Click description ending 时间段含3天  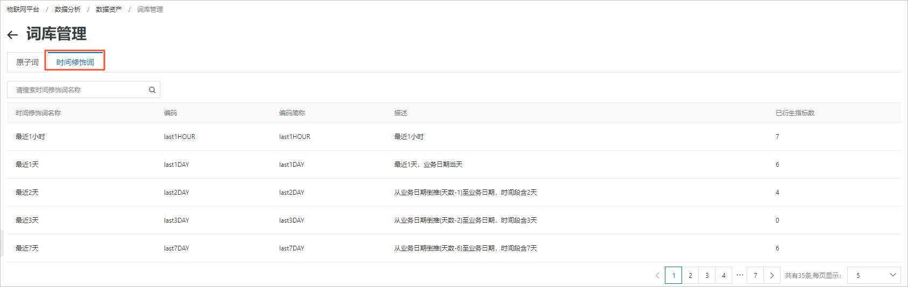tap(465, 220)
